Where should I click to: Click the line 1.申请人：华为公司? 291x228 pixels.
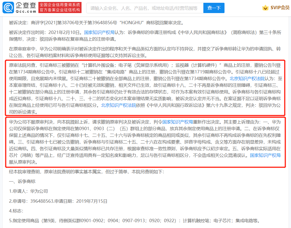point(28,191)
